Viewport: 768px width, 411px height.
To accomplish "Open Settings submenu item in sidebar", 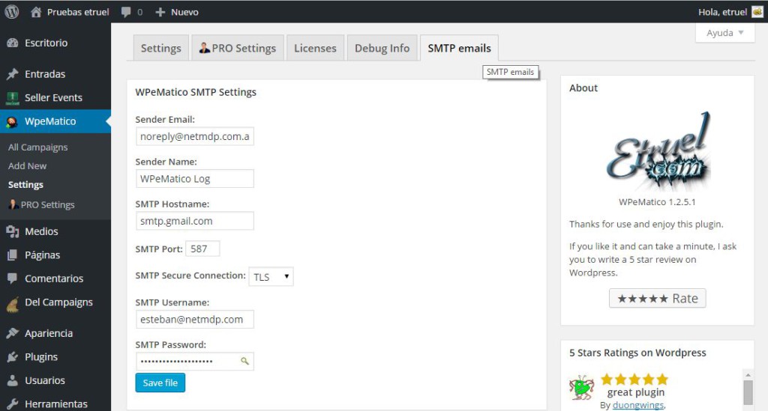I will click(25, 185).
